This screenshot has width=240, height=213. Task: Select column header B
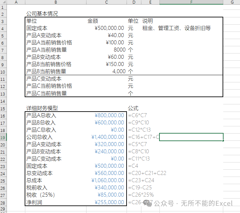pyautogui.click(x=56, y=2)
